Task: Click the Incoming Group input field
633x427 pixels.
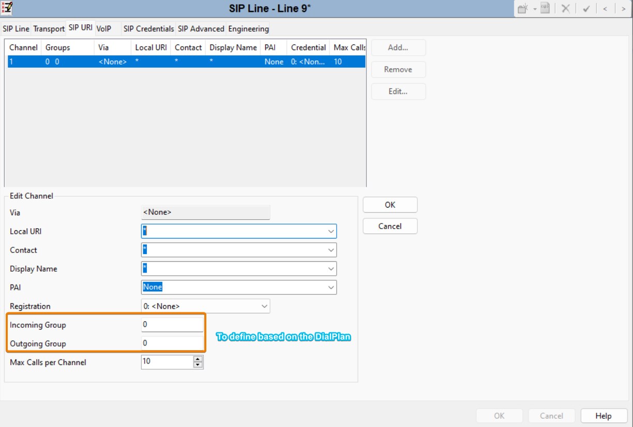Action: pyautogui.click(x=172, y=325)
